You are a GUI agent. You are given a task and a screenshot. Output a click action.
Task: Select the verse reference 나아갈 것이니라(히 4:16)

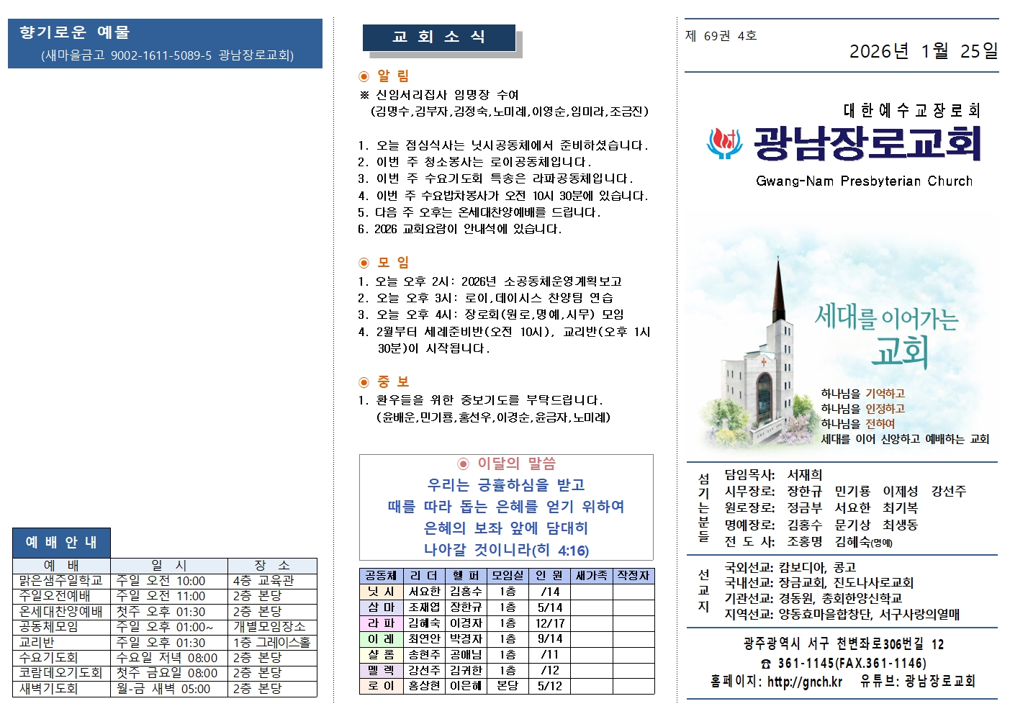[x=506, y=551]
